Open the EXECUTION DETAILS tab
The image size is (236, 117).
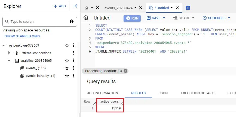pos(198,93)
